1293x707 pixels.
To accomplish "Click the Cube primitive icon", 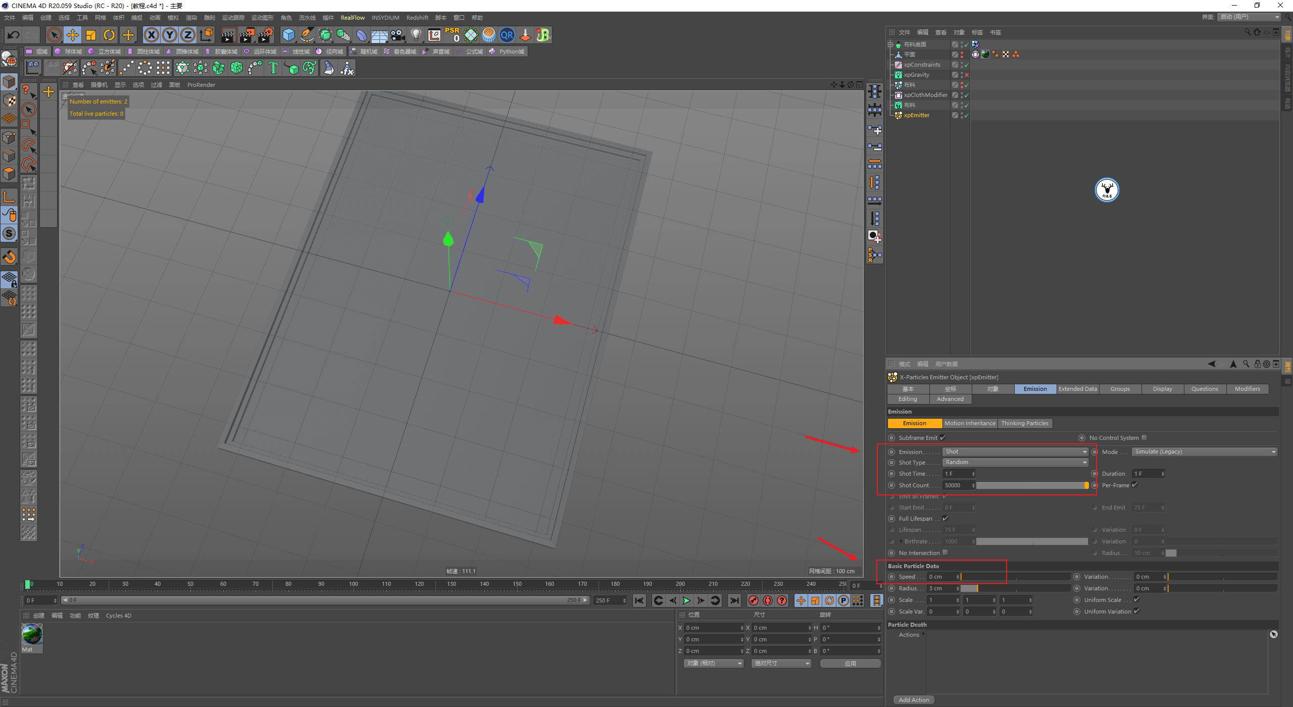I will 288,35.
